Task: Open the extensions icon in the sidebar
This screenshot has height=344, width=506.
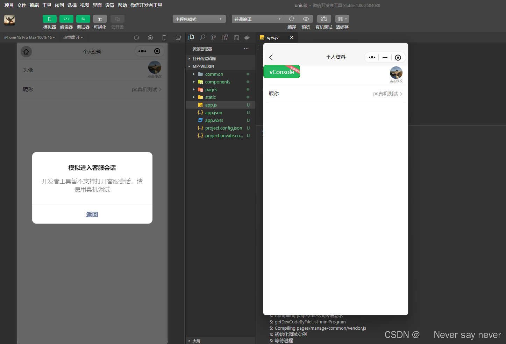Action: coord(225,37)
